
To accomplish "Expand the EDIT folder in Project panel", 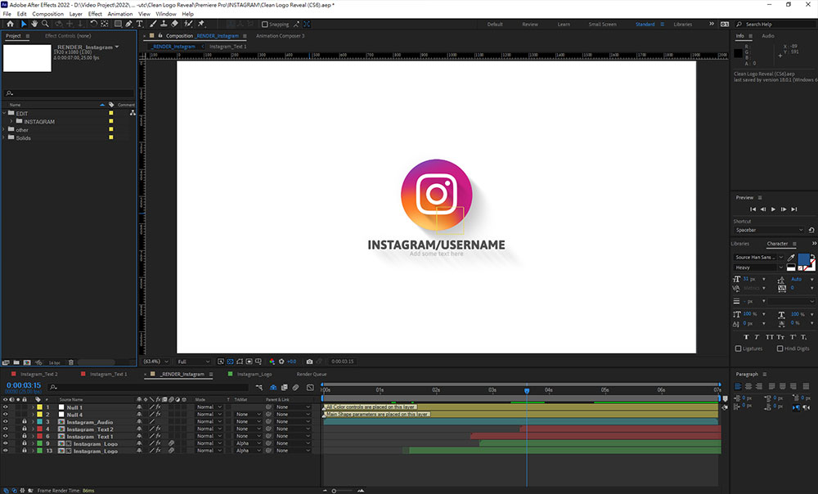I will coord(4,113).
